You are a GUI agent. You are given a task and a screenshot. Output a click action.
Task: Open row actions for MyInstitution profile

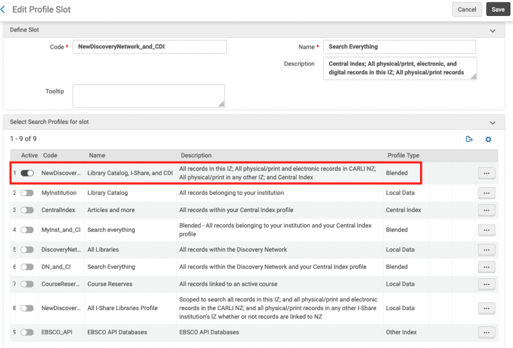click(x=487, y=193)
